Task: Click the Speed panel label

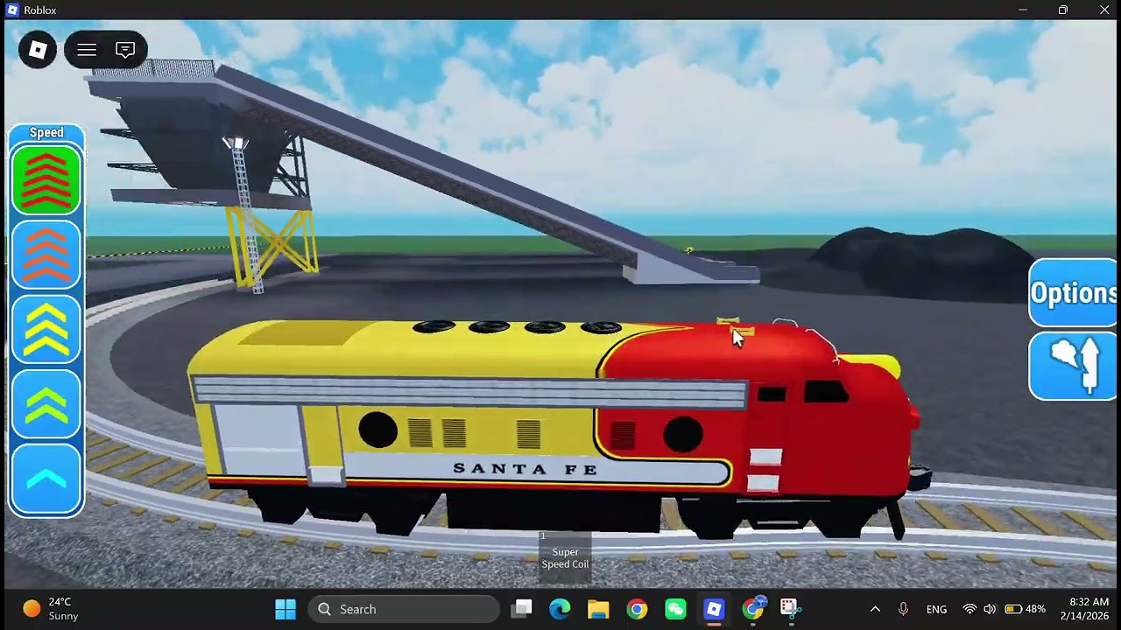Action: [x=46, y=132]
